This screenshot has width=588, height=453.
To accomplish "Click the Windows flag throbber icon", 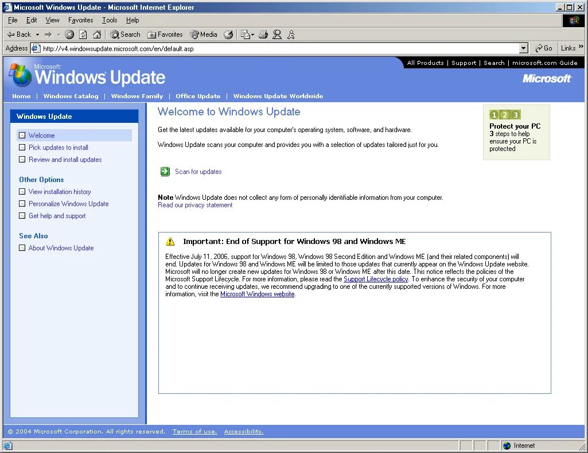I will tap(574, 20).
